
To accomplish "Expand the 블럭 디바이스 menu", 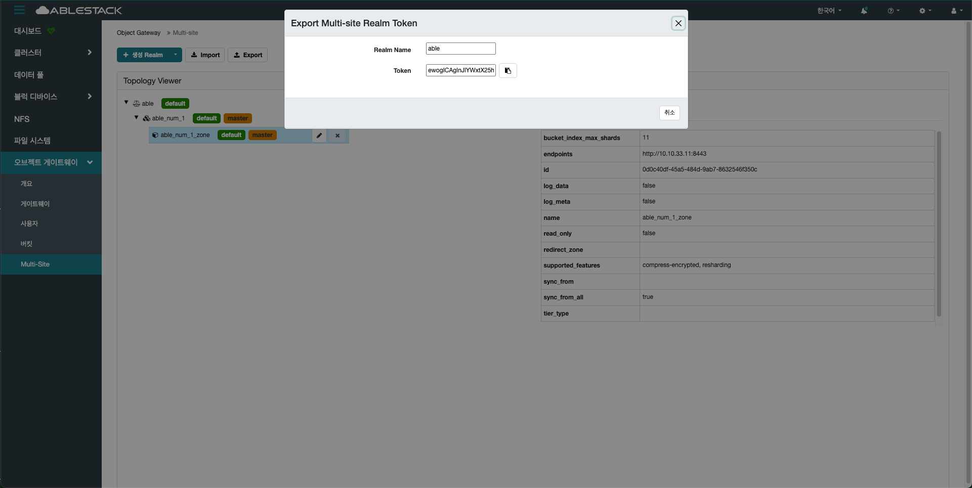I will pyautogui.click(x=51, y=97).
